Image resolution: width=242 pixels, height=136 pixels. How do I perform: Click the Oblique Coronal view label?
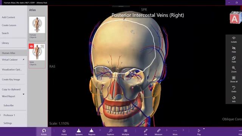point(232,119)
